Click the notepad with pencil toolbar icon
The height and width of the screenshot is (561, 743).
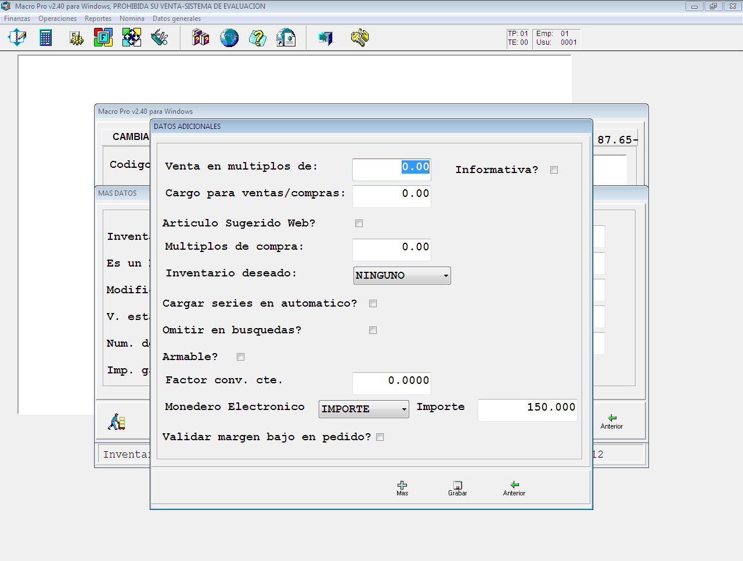click(17, 38)
